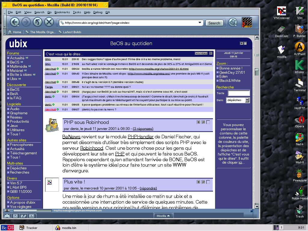308x231 pixels.
Task: Open the View menu
Action: (28, 12)
